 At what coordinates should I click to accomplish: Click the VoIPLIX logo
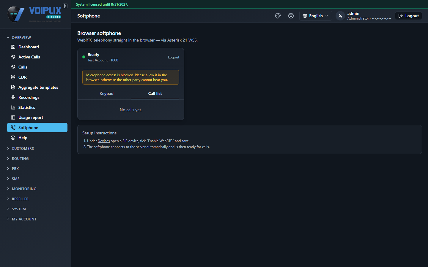pyautogui.click(x=34, y=14)
